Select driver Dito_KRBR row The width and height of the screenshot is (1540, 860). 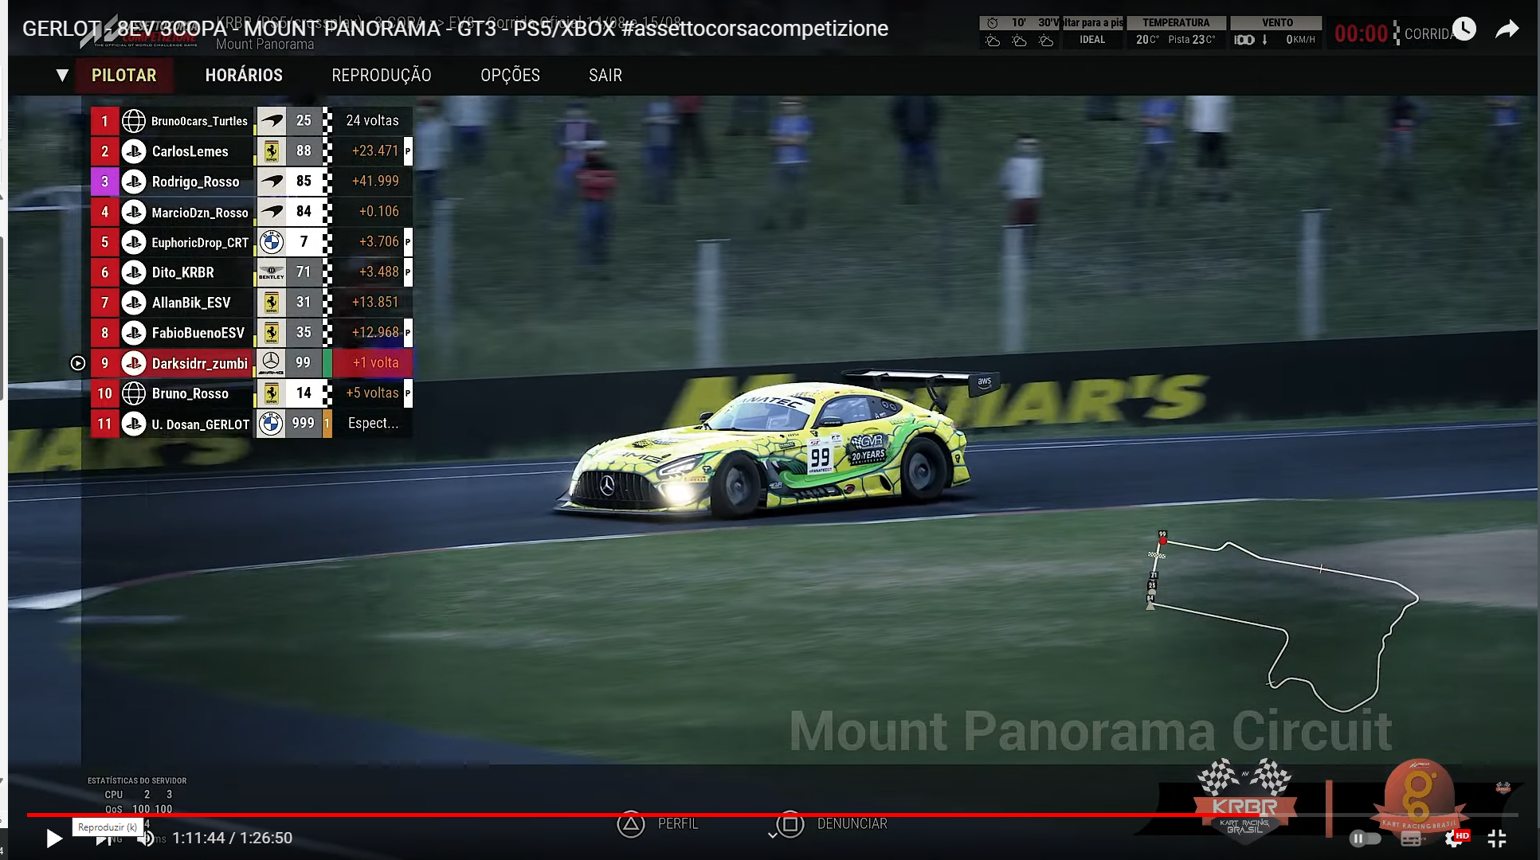(251, 272)
